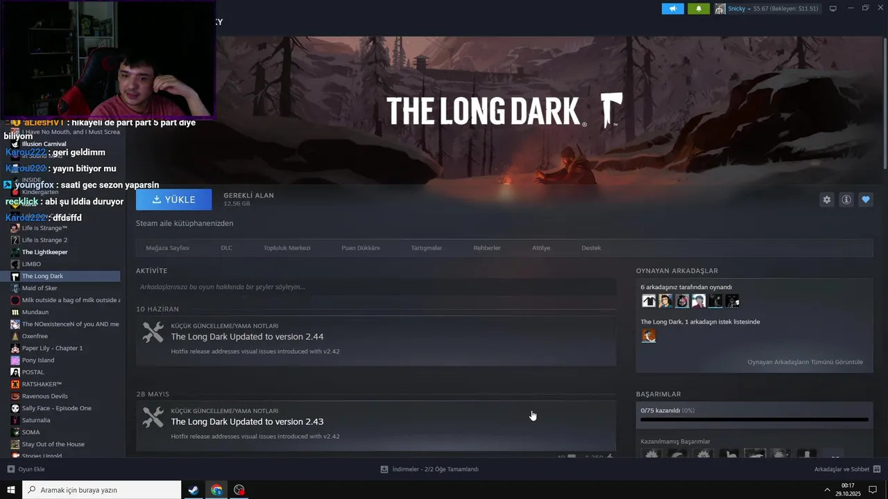Click the blue YÜKLE install button
The width and height of the screenshot is (888, 499).
point(173,200)
